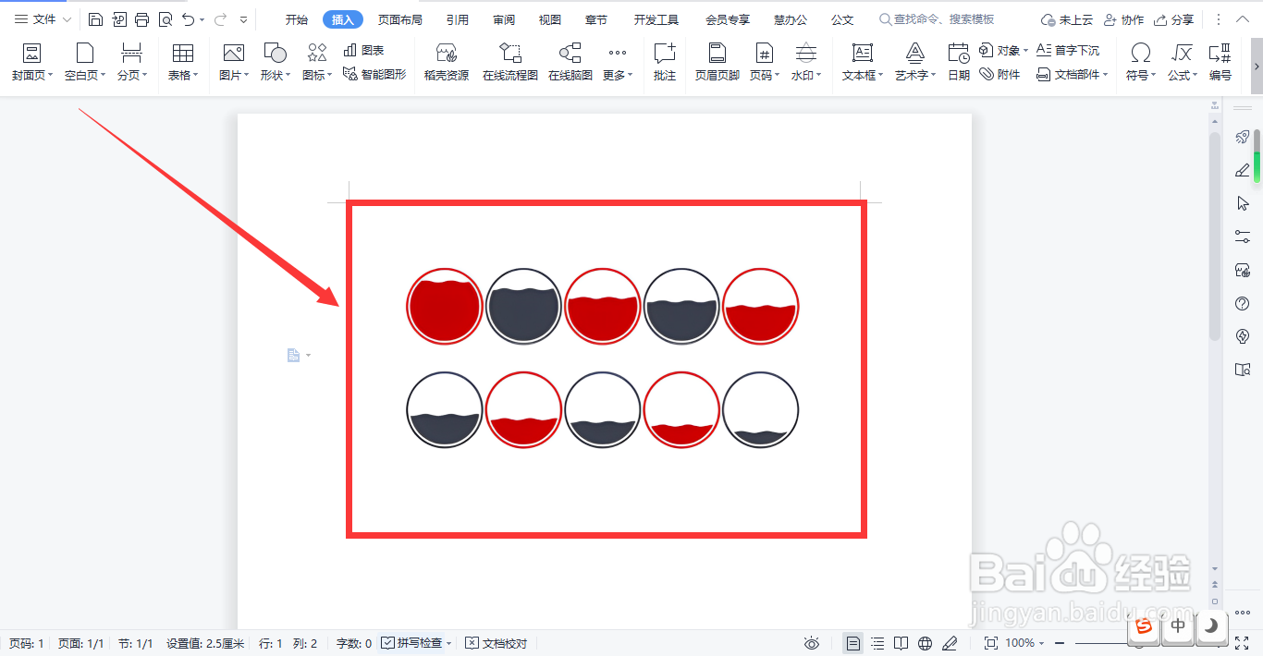
Task: Click the zoom out minus in status bar
Action: 1060,643
